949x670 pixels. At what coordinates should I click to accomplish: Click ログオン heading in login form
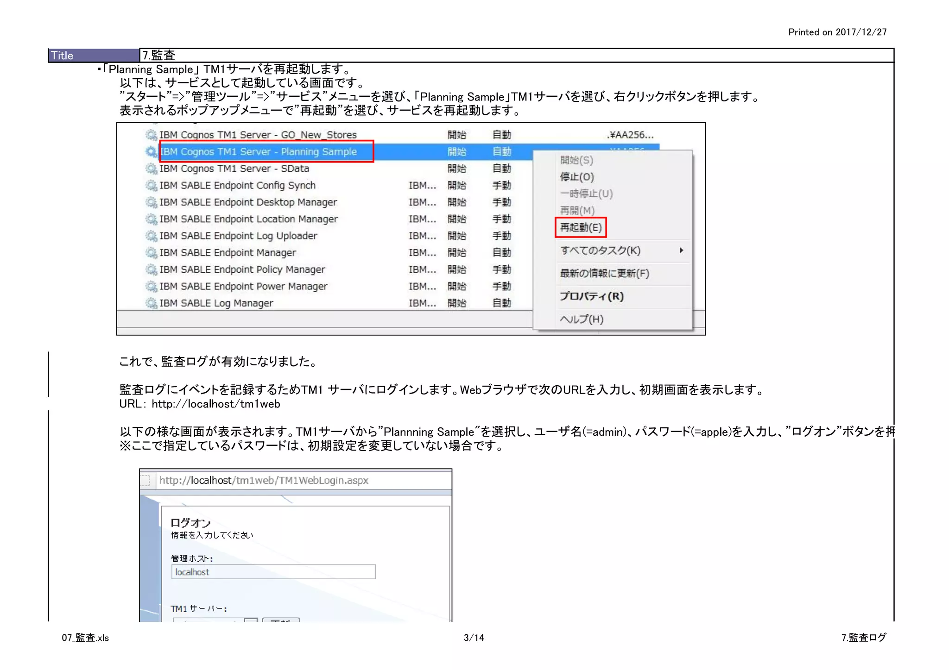[x=190, y=523]
